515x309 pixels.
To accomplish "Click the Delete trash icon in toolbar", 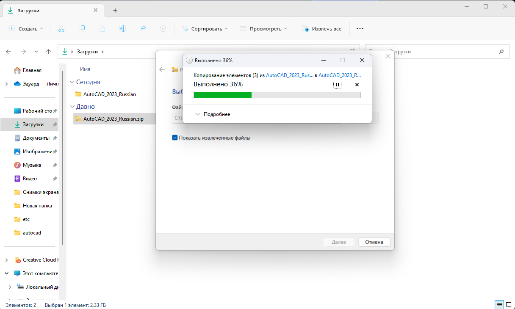I will pos(163,28).
